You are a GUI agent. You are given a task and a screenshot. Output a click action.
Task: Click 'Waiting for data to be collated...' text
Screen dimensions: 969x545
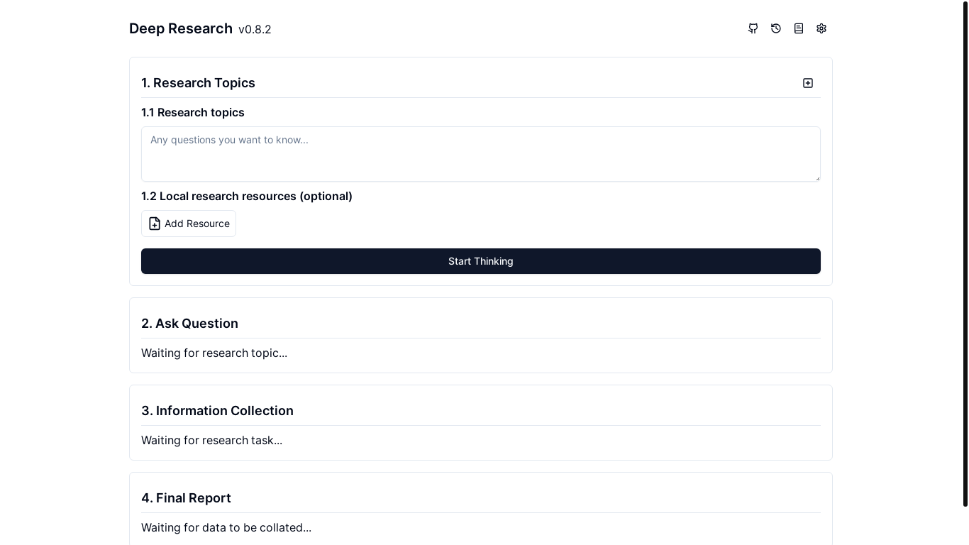(x=226, y=527)
